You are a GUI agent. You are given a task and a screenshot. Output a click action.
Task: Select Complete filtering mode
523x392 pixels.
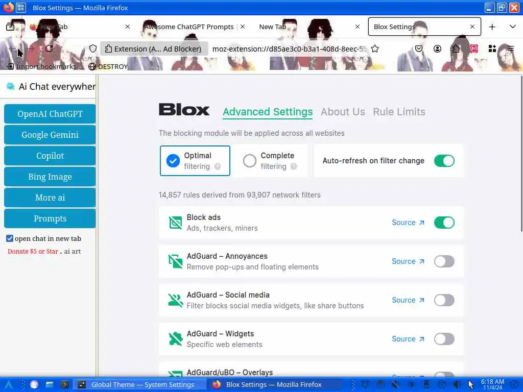pos(270,161)
